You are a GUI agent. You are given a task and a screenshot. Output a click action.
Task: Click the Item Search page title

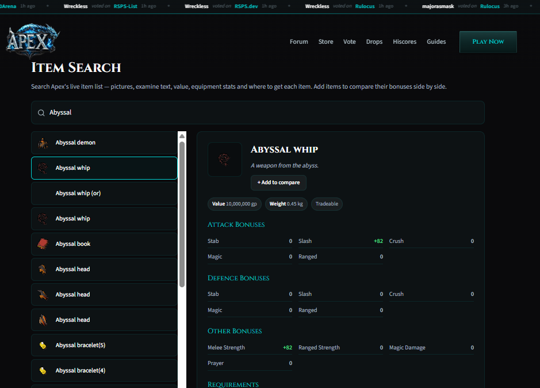[76, 67]
